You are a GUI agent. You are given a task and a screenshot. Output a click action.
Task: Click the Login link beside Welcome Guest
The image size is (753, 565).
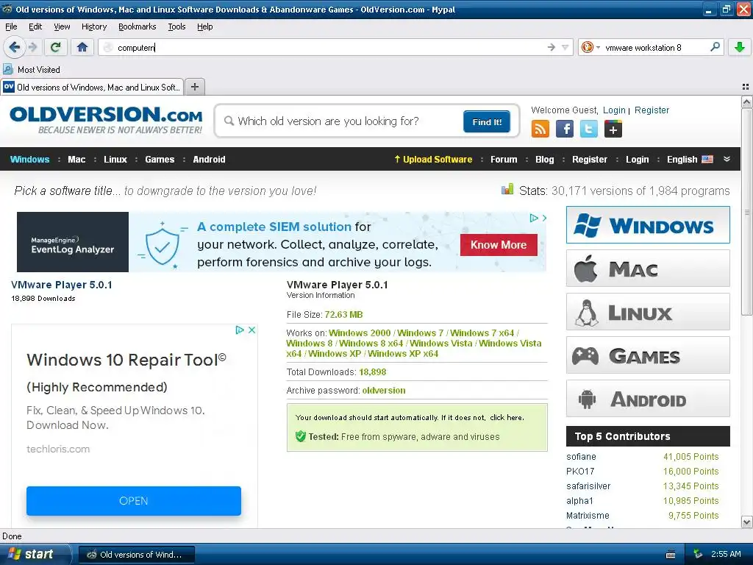click(614, 110)
